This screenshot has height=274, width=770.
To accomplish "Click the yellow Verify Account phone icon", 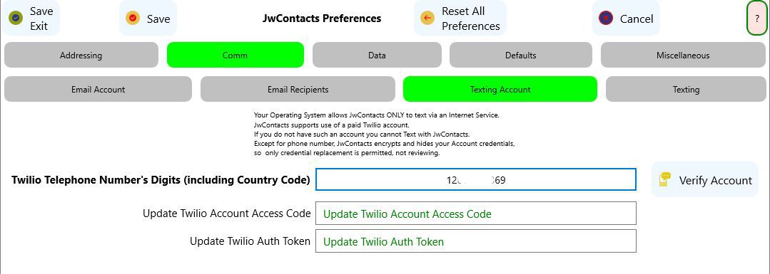I will coord(665,179).
